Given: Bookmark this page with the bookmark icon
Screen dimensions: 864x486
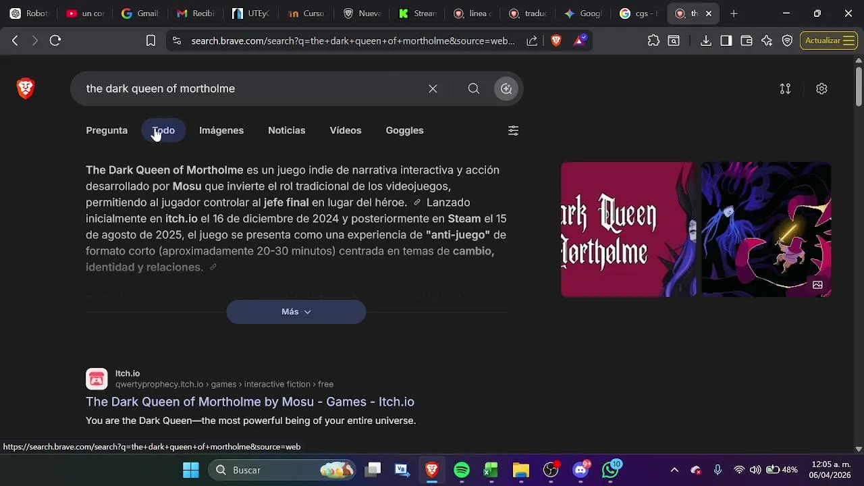Looking at the screenshot, I should 151,40.
